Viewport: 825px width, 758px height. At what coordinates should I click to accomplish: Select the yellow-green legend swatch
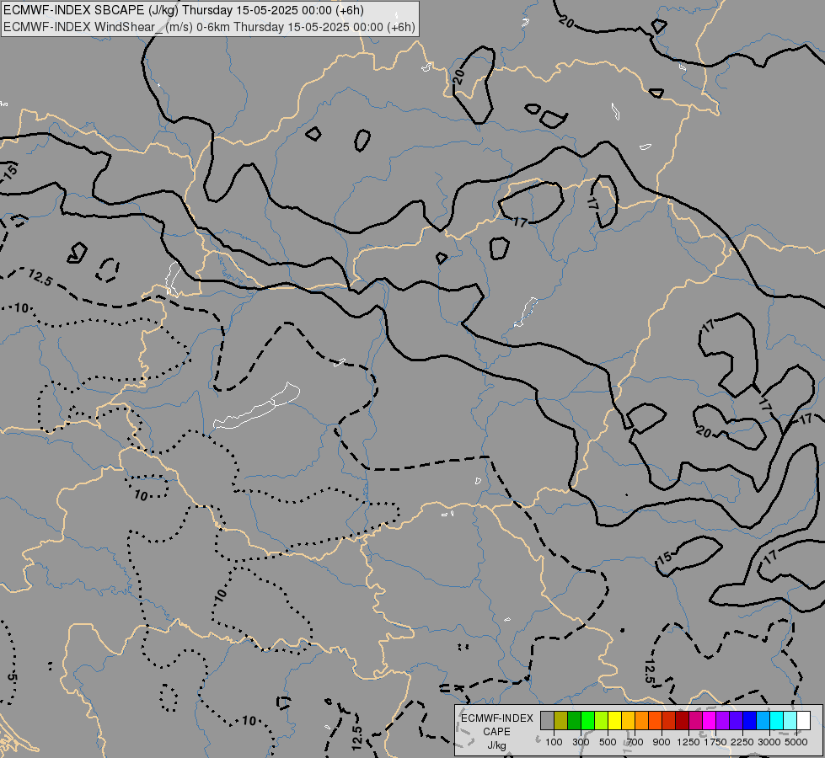click(602, 720)
